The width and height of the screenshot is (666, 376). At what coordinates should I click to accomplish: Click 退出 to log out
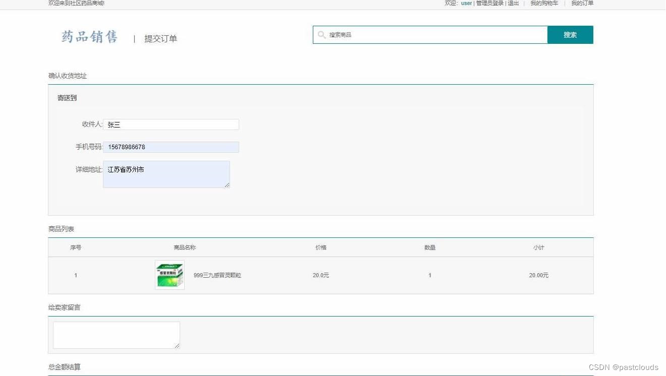click(513, 3)
